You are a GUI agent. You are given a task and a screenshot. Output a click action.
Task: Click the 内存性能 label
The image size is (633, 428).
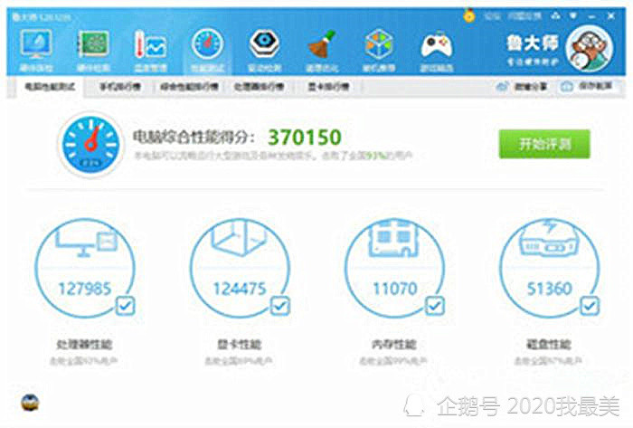[394, 344]
